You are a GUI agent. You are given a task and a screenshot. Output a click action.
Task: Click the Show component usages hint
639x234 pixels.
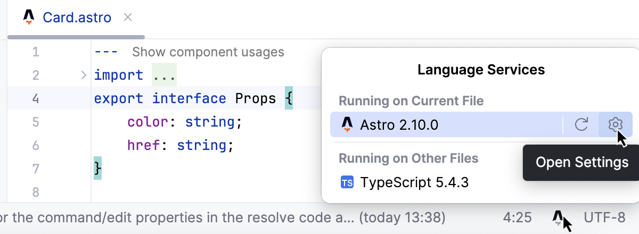click(208, 52)
